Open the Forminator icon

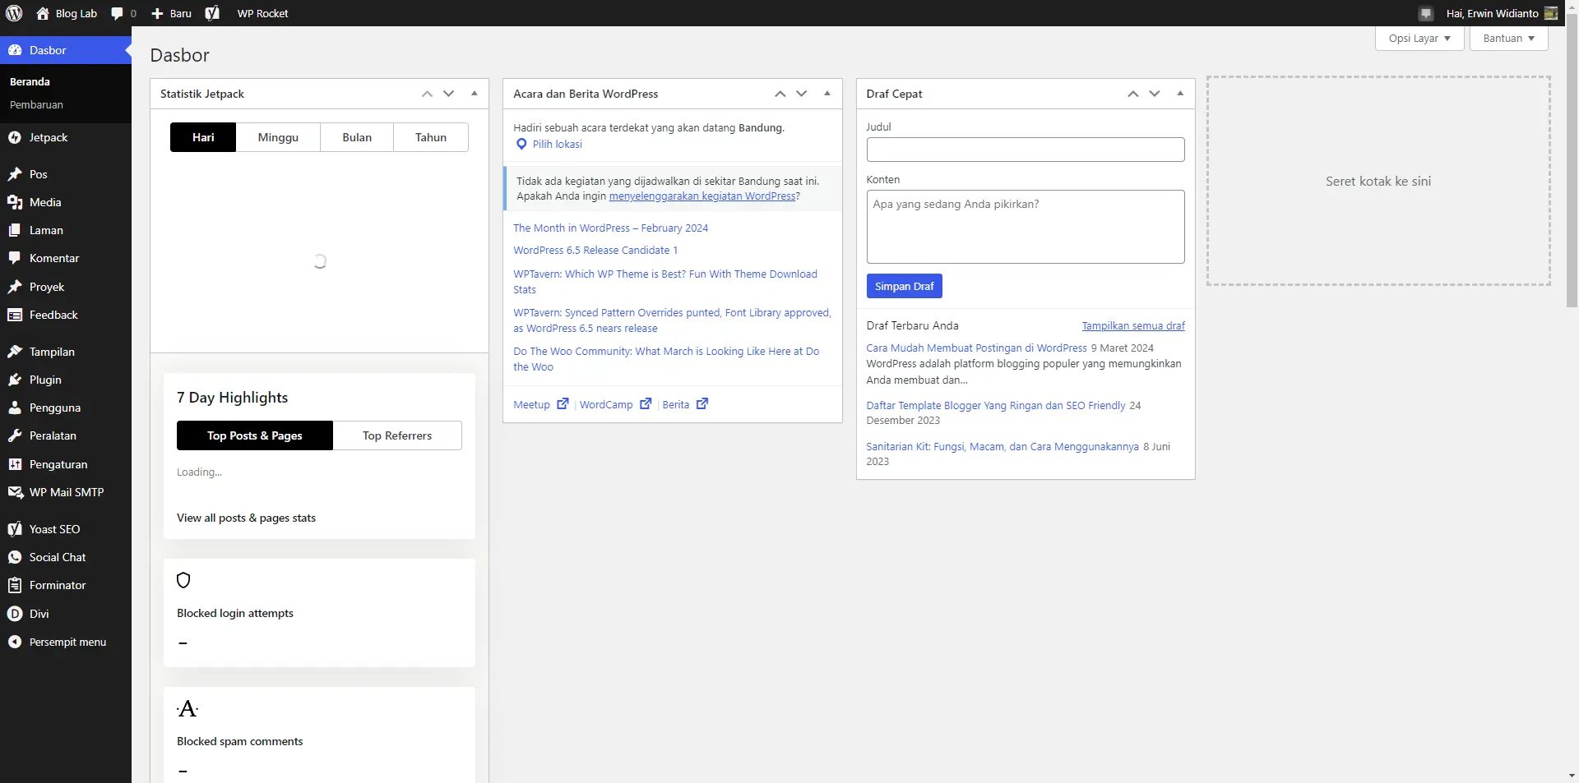[15, 585]
